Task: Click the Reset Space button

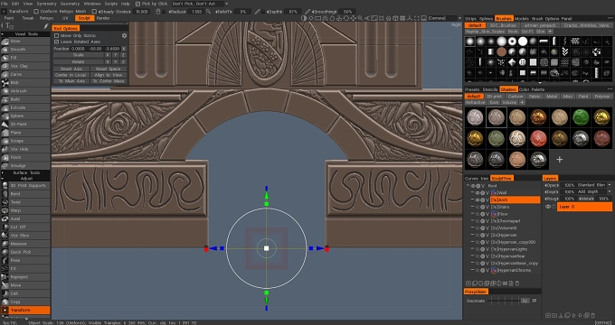Action: pyautogui.click(x=109, y=69)
